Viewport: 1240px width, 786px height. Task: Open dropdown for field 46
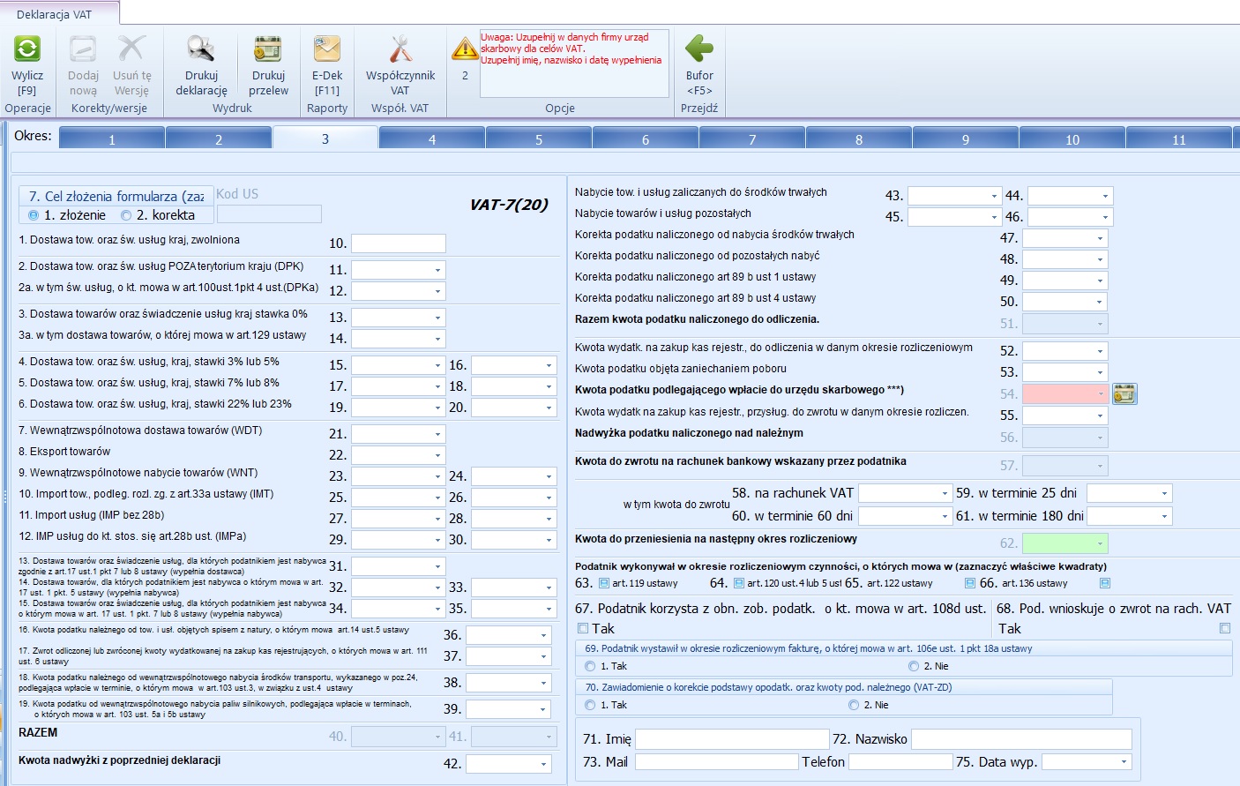tap(1105, 217)
